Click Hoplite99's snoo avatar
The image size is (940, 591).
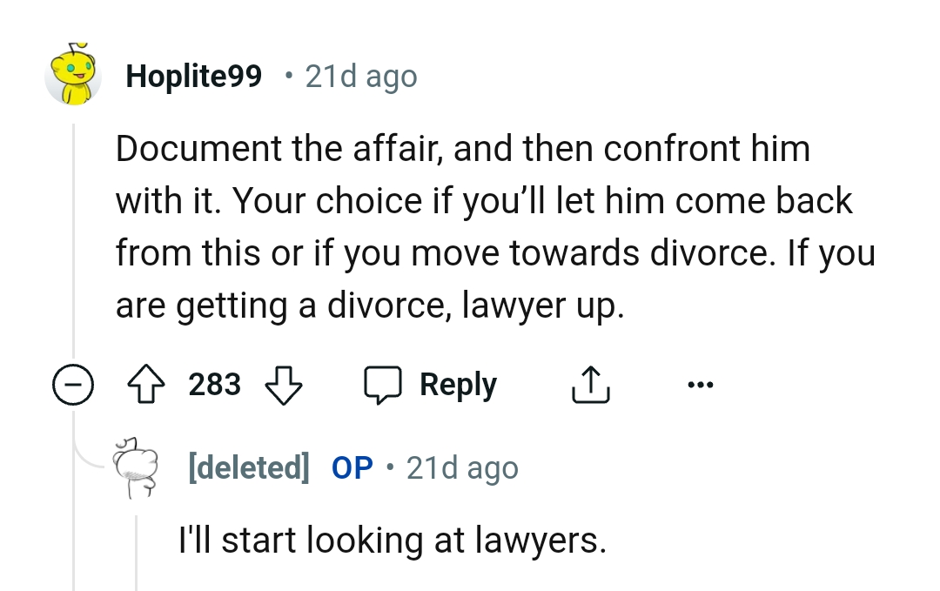(73, 76)
